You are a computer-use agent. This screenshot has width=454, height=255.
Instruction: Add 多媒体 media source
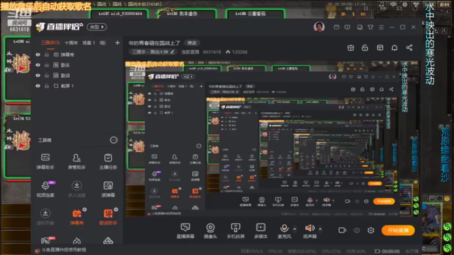tap(260, 231)
